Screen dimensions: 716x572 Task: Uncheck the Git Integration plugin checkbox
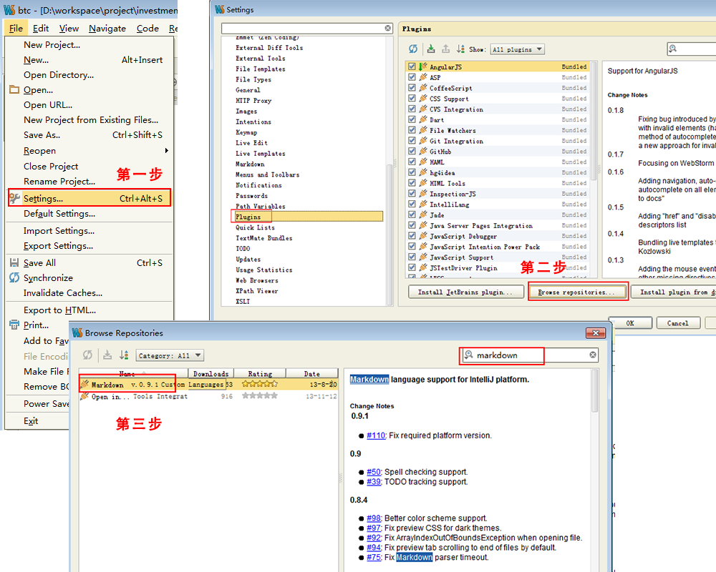pyautogui.click(x=412, y=140)
